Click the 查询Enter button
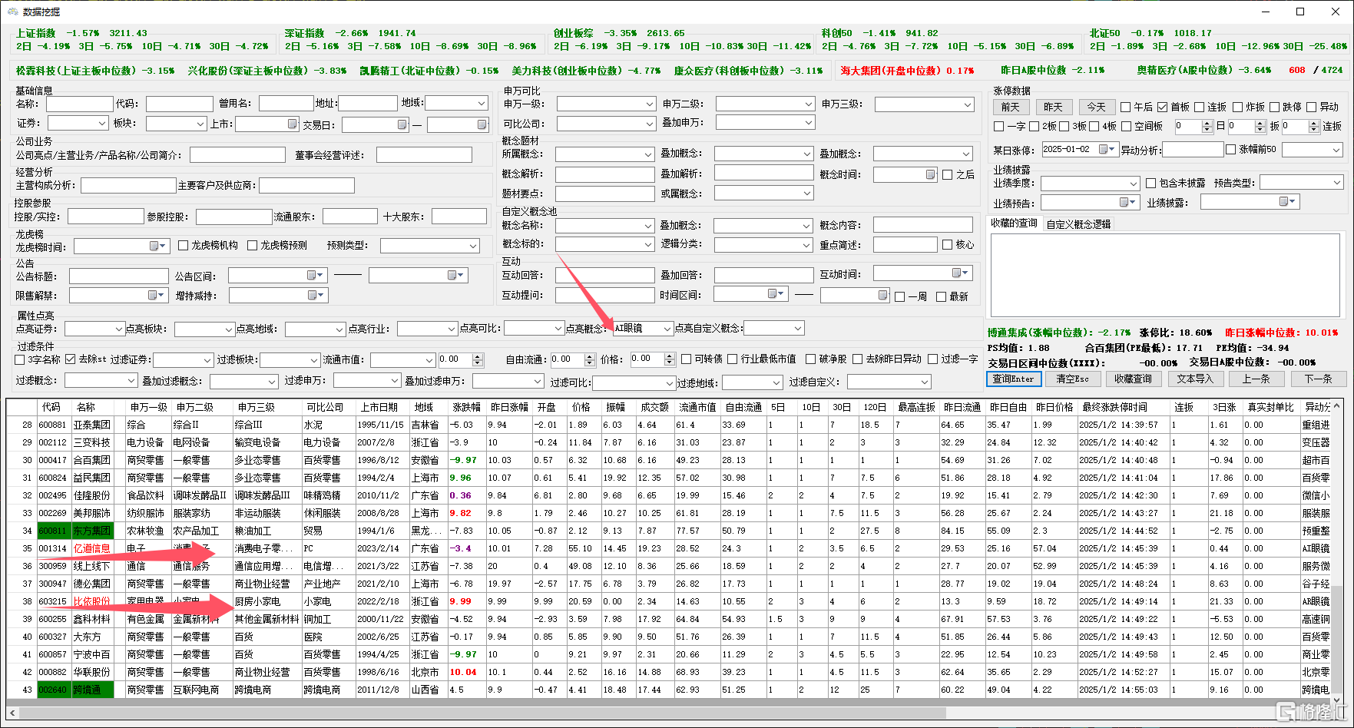The width and height of the screenshot is (1354, 728). pos(1013,379)
